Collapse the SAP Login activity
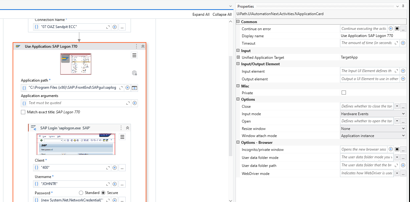This screenshot has height=202, width=410. 128,128
